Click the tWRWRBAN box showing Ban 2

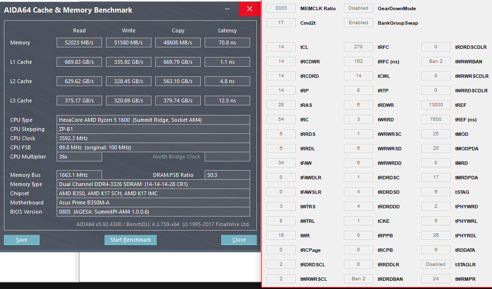(x=435, y=61)
